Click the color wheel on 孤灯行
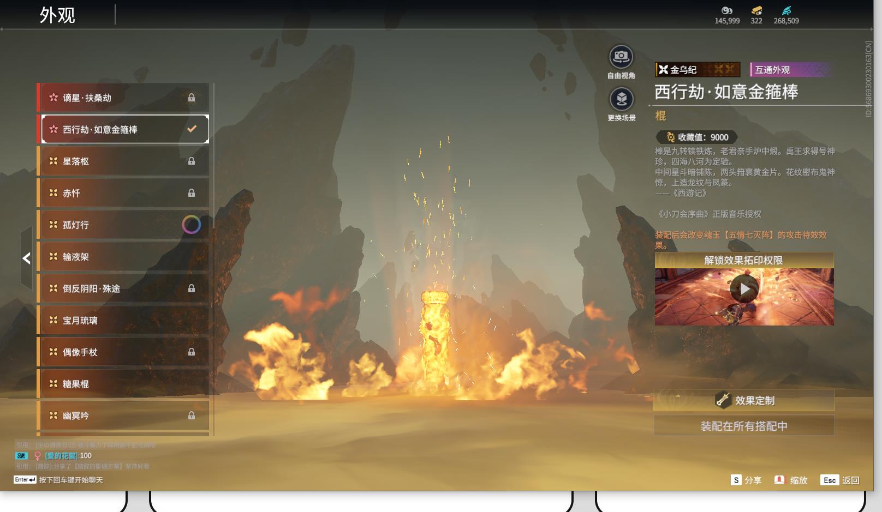 point(191,225)
